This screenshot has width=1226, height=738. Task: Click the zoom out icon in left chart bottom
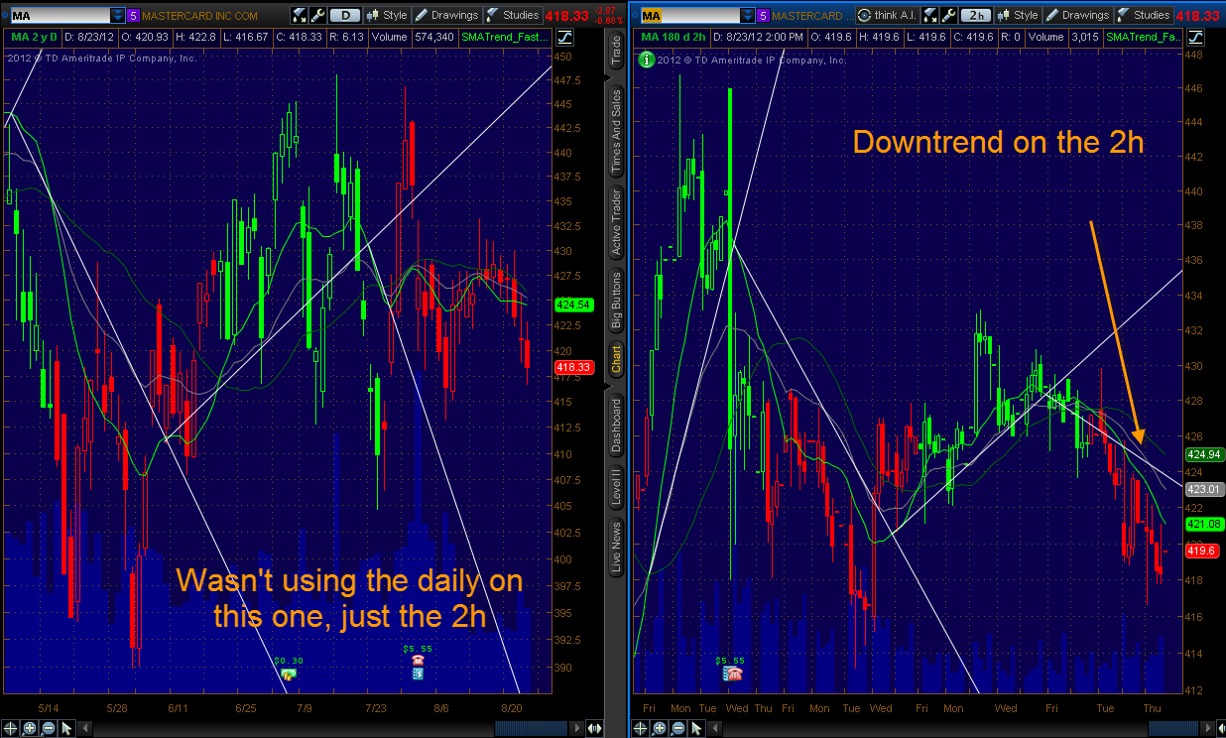(49, 727)
